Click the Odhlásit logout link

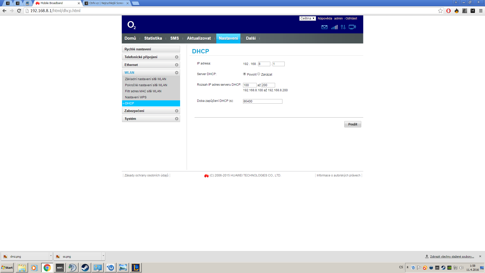point(351,18)
